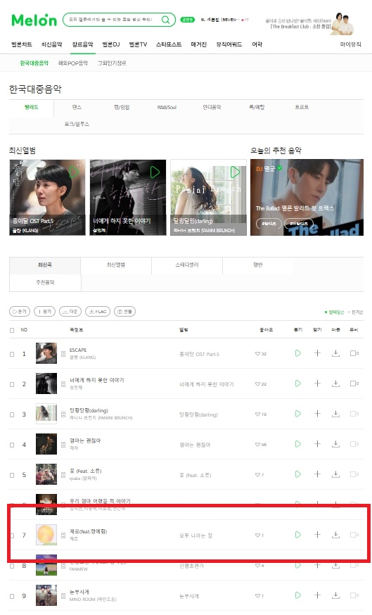372x615 pixels.
Task: Play the ESCAPE song in row 1
Action: (x=298, y=353)
